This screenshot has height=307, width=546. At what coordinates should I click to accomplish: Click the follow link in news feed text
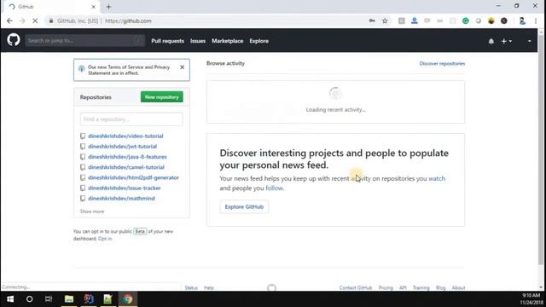tap(275, 188)
